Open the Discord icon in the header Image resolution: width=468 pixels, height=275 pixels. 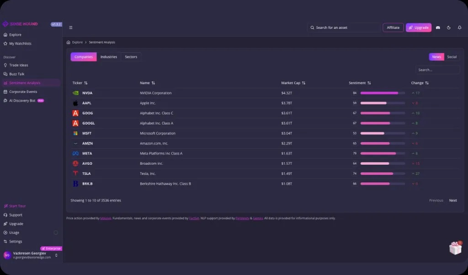(437, 27)
